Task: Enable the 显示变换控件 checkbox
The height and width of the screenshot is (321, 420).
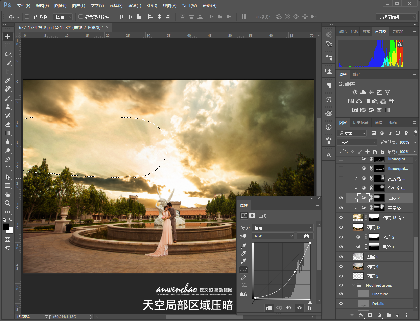Action: [x=80, y=17]
